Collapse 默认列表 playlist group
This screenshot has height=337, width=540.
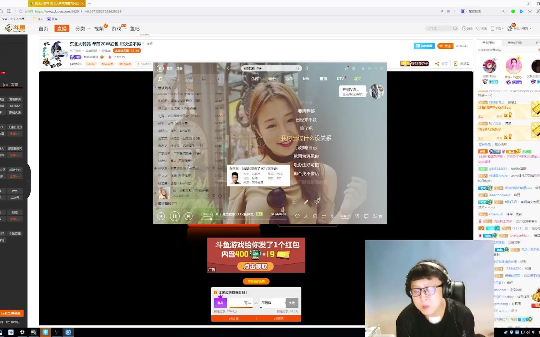pos(156,88)
